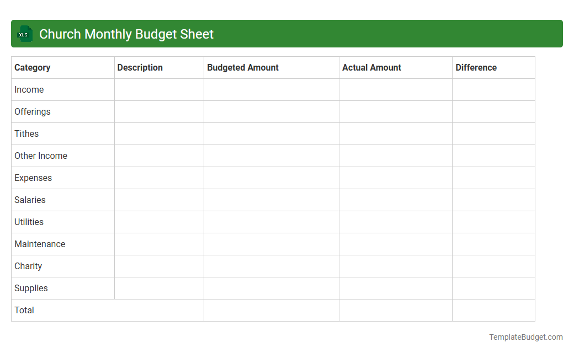Select the Expenses category label
This screenshot has height=353, width=574.
[x=33, y=178]
